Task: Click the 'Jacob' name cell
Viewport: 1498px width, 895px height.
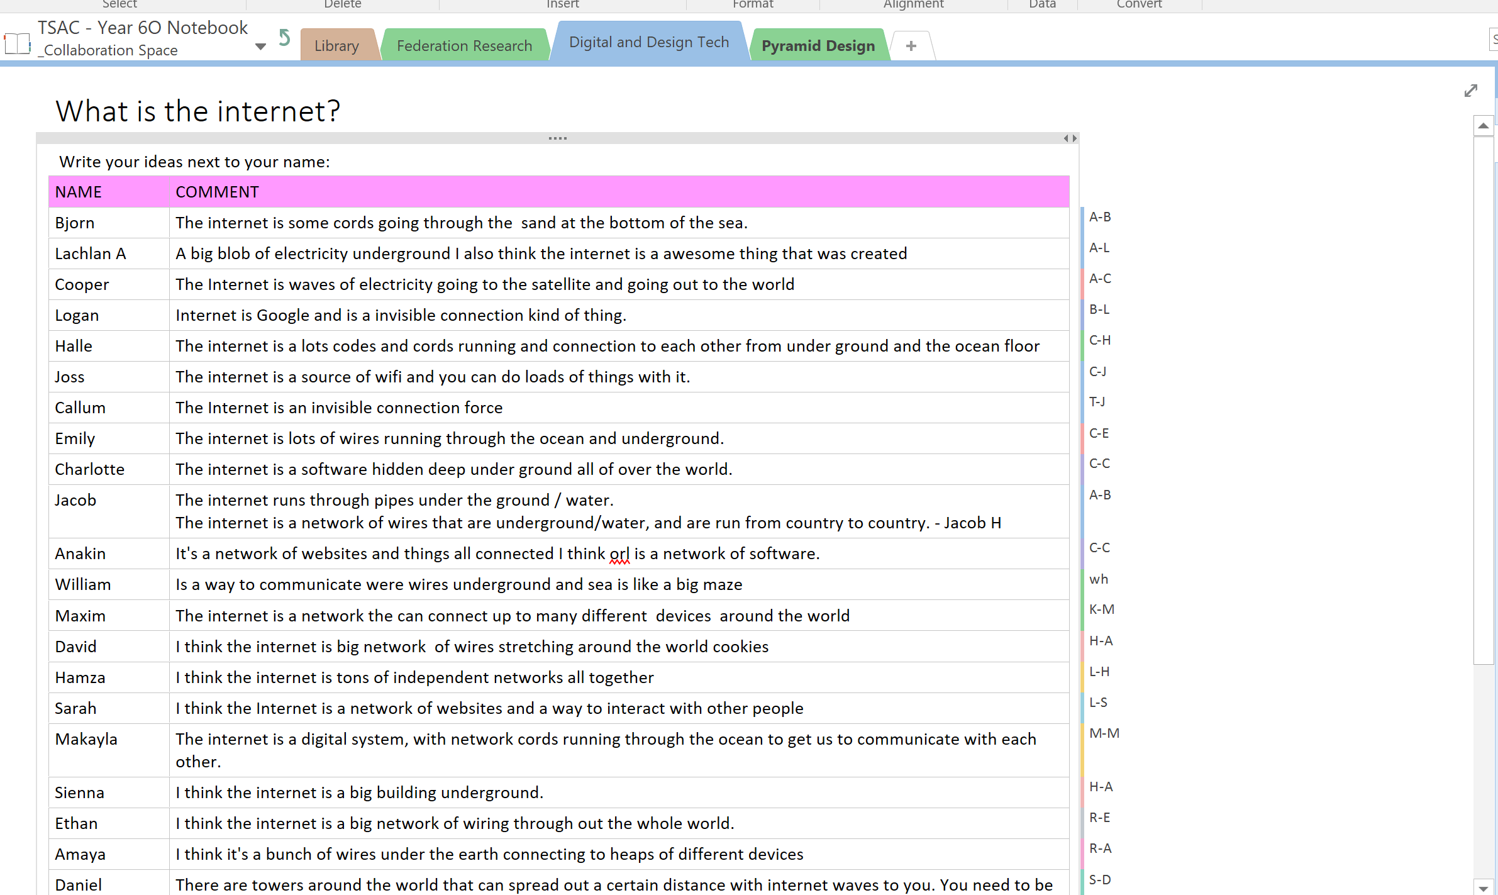Action: tap(109, 511)
